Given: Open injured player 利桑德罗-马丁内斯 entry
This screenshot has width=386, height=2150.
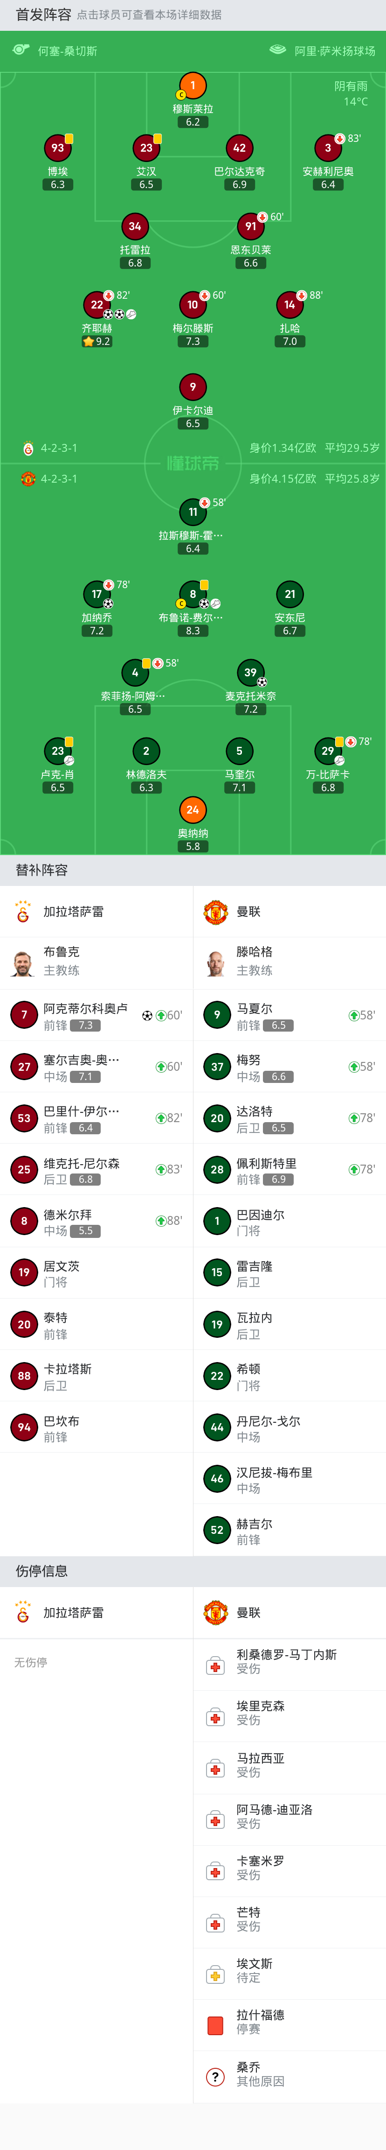Looking at the screenshot, I should coord(289,1661).
